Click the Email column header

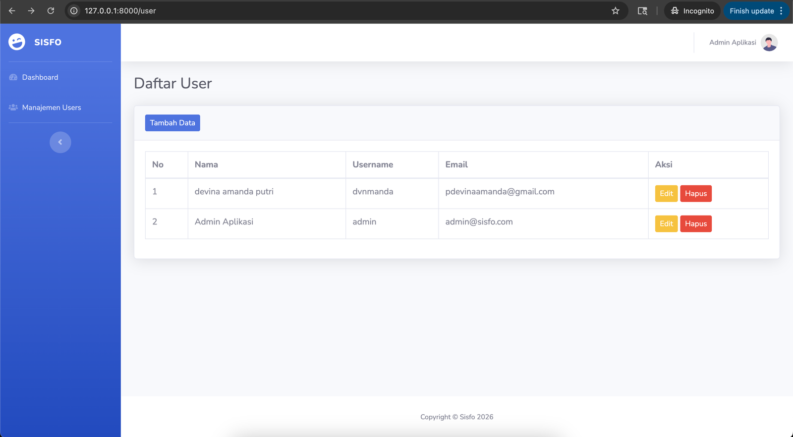point(543,164)
